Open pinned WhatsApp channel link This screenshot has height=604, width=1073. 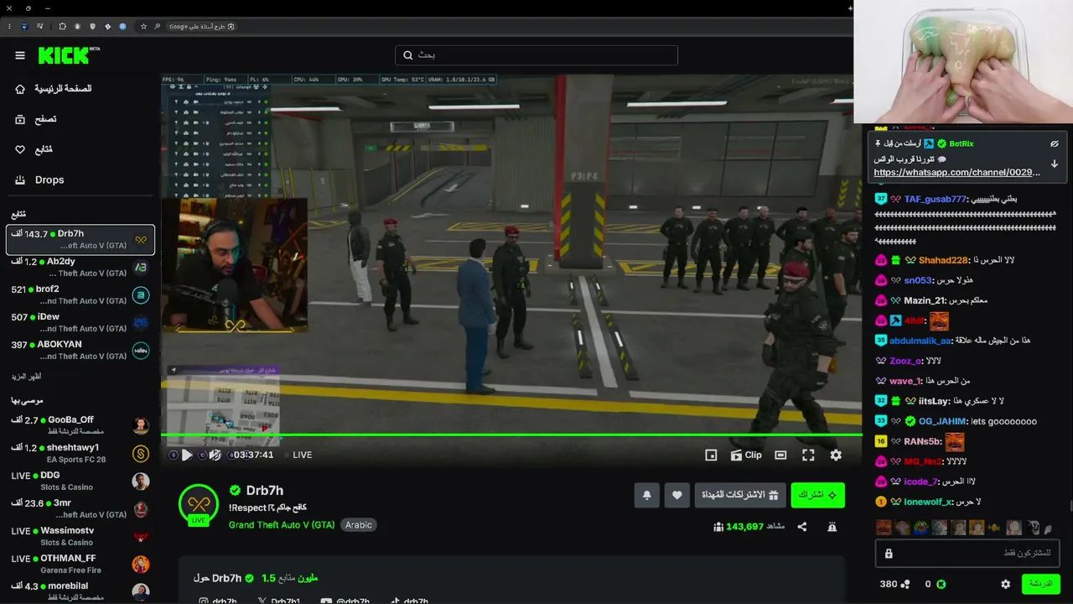[x=956, y=172]
